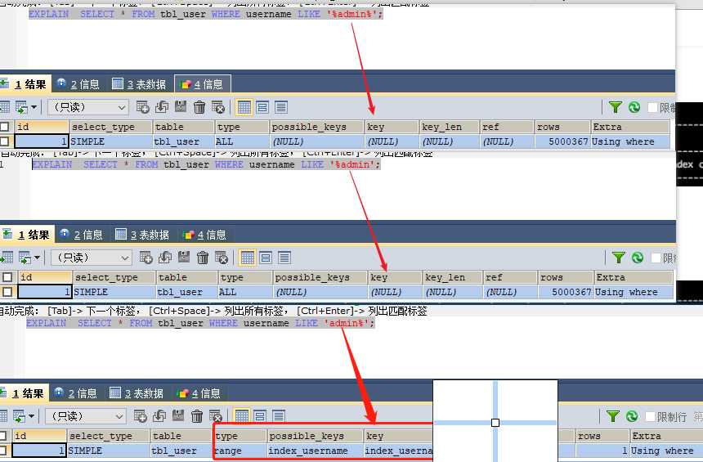
Task: Click trash delete icon in 'admin%' result pane
Action: pos(197,416)
